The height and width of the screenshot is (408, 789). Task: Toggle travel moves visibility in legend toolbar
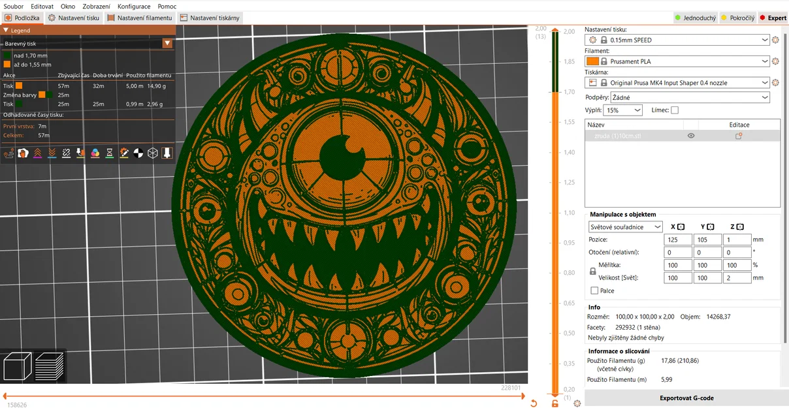tap(9, 153)
